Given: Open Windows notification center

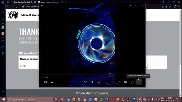Looking at the screenshot, I should (x=177, y=99).
